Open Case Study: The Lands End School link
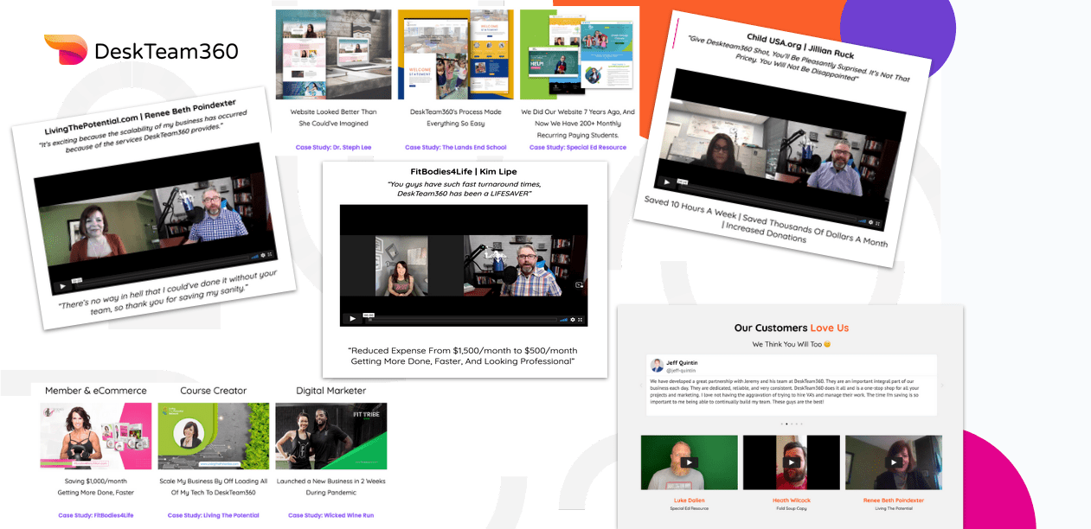1091x529 pixels. coord(455,148)
